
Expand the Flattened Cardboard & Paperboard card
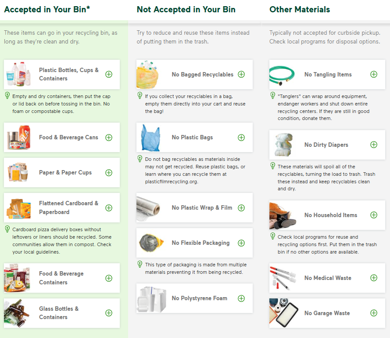[108, 207]
